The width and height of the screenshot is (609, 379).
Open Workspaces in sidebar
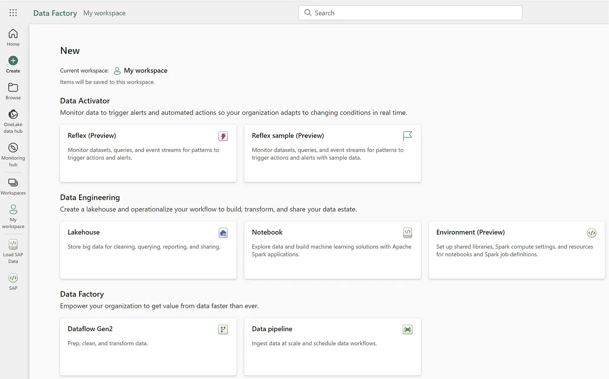13,186
